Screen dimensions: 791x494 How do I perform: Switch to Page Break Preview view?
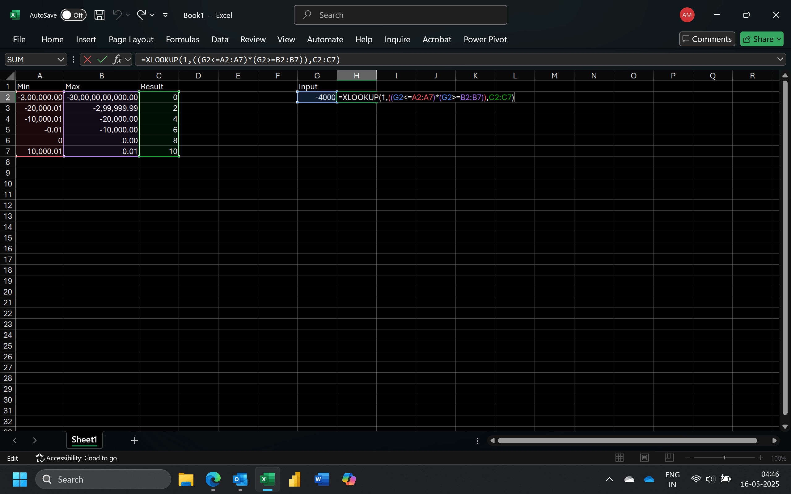pos(669,458)
